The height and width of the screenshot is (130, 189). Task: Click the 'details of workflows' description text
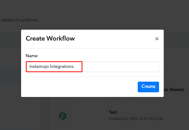pyautogui.click(x=20, y=20)
